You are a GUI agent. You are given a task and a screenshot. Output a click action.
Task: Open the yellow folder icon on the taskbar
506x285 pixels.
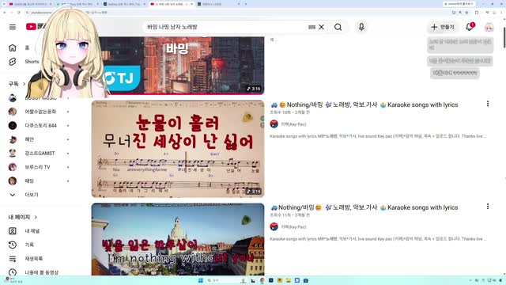coord(288,280)
